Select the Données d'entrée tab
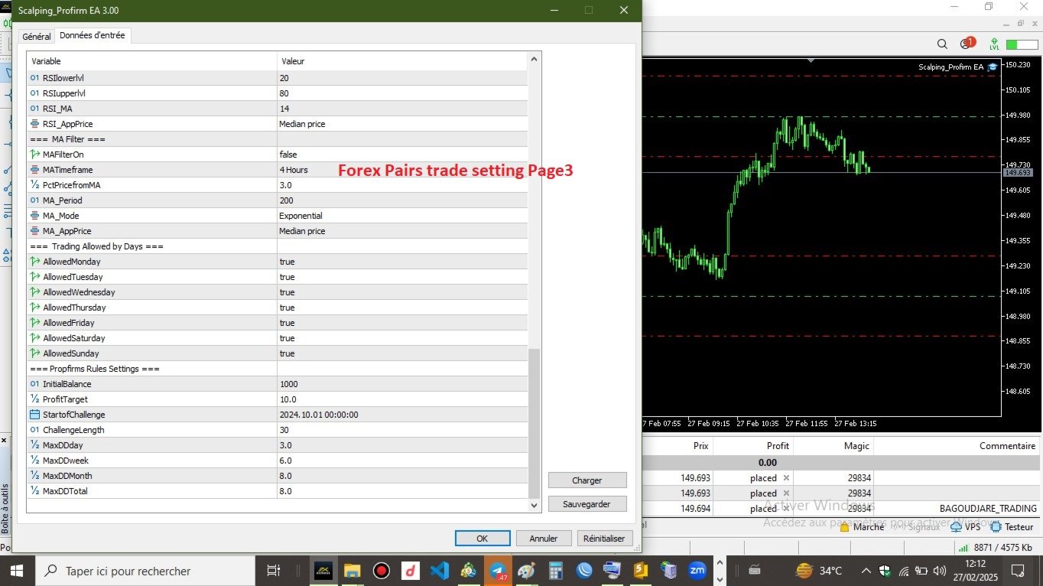Screen dimensions: 1043x586 pos(93,35)
